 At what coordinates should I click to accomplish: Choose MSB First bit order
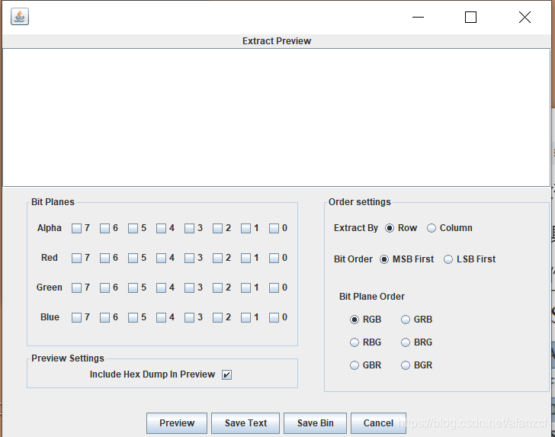tap(384, 259)
